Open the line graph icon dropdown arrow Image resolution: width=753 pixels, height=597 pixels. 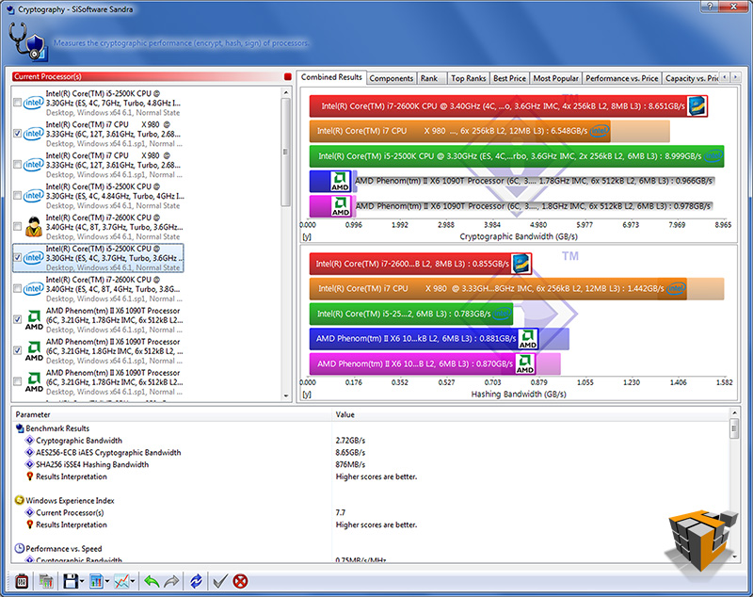point(133,582)
